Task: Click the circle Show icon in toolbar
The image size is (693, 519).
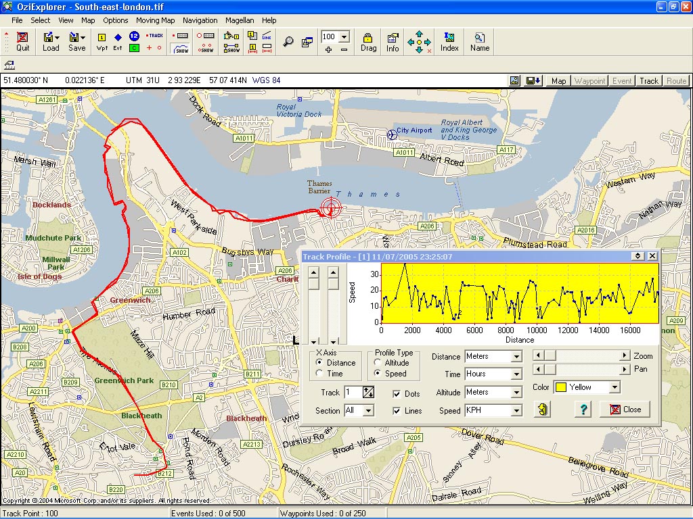Action: [x=206, y=48]
